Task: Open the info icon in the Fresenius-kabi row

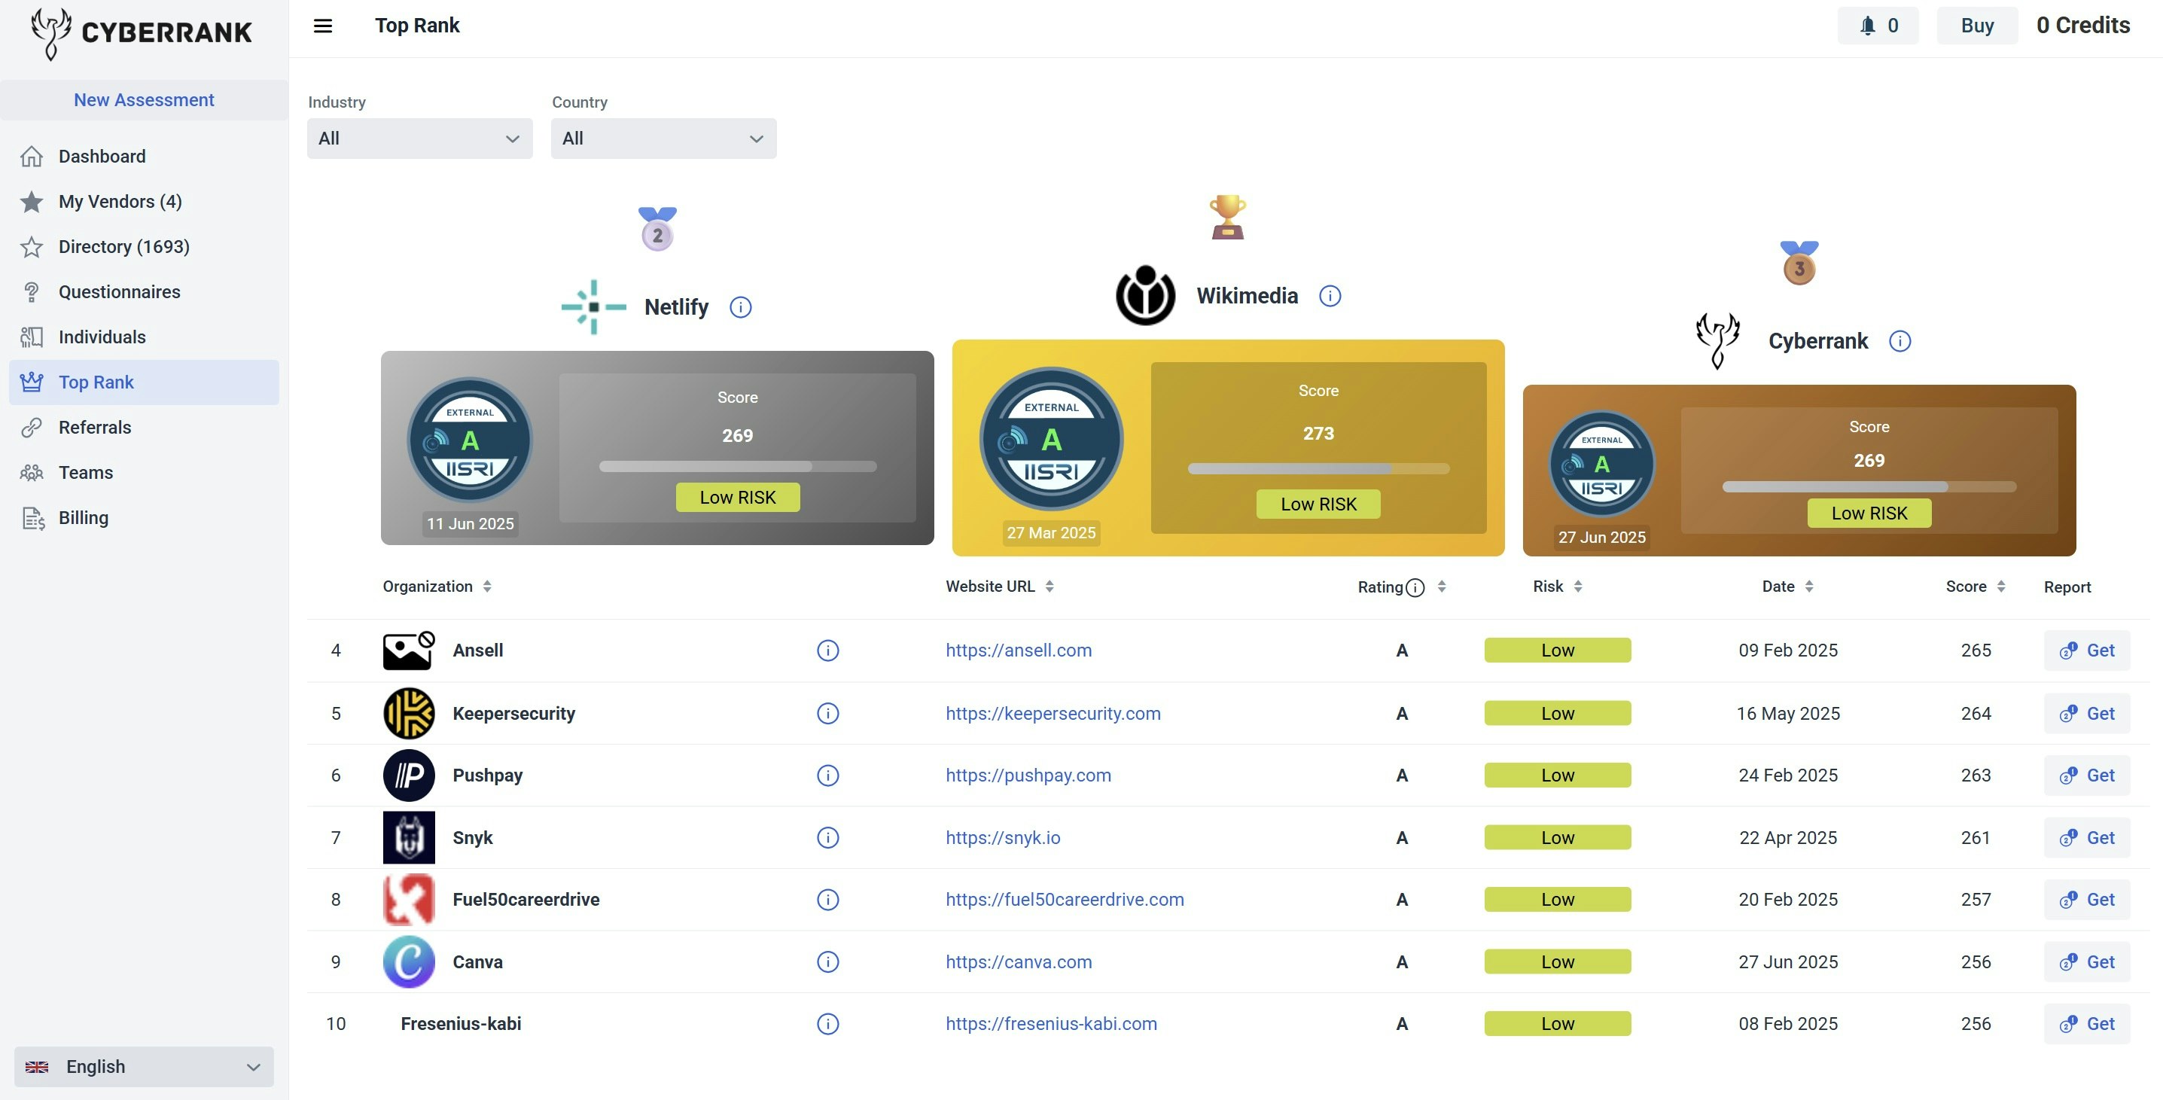Action: click(x=827, y=1025)
